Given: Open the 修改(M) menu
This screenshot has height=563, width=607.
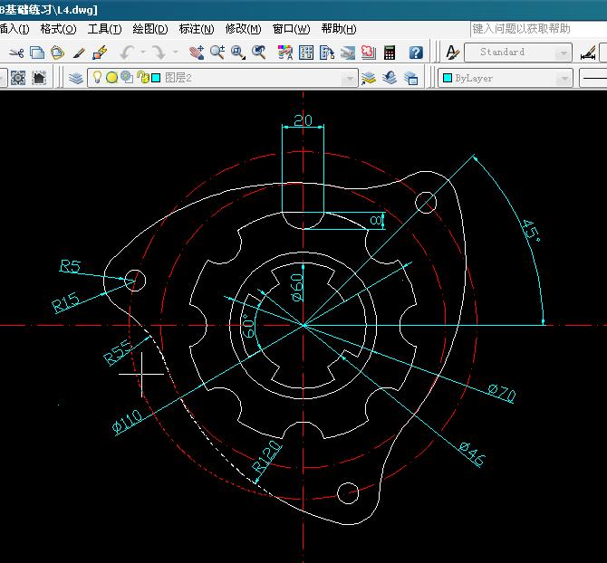Looking at the screenshot, I should click(243, 29).
